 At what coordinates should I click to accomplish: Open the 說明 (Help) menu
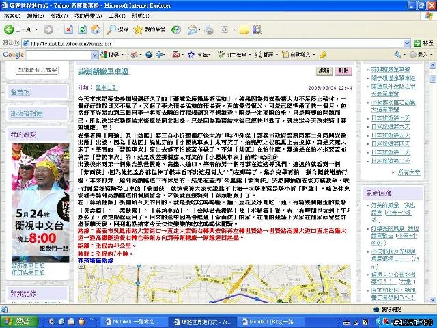click(141, 16)
